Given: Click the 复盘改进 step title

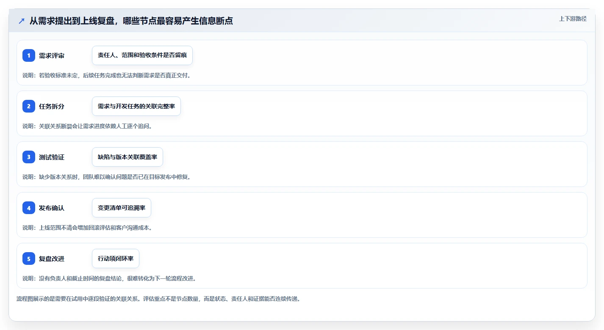Looking at the screenshot, I should click(52, 259).
